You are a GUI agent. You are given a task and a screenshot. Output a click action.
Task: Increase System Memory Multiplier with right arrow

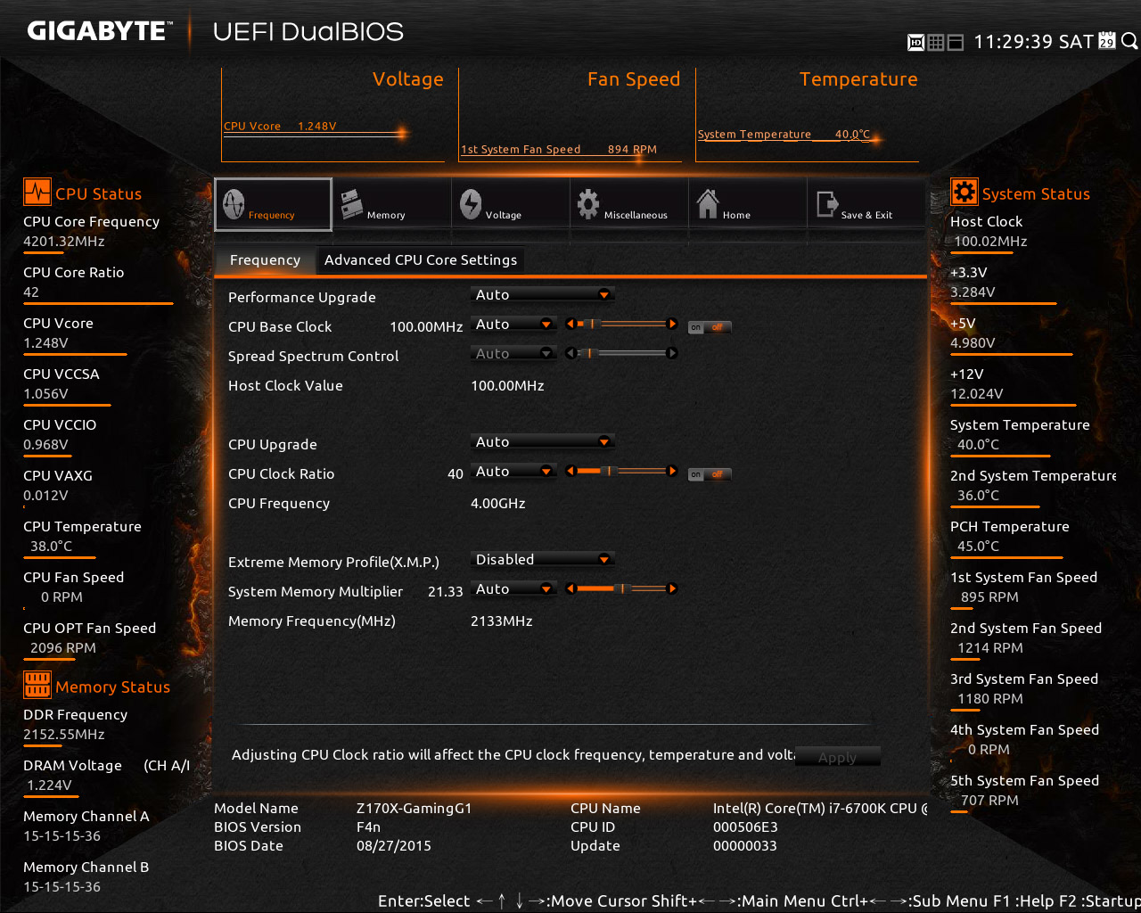(x=672, y=588)
